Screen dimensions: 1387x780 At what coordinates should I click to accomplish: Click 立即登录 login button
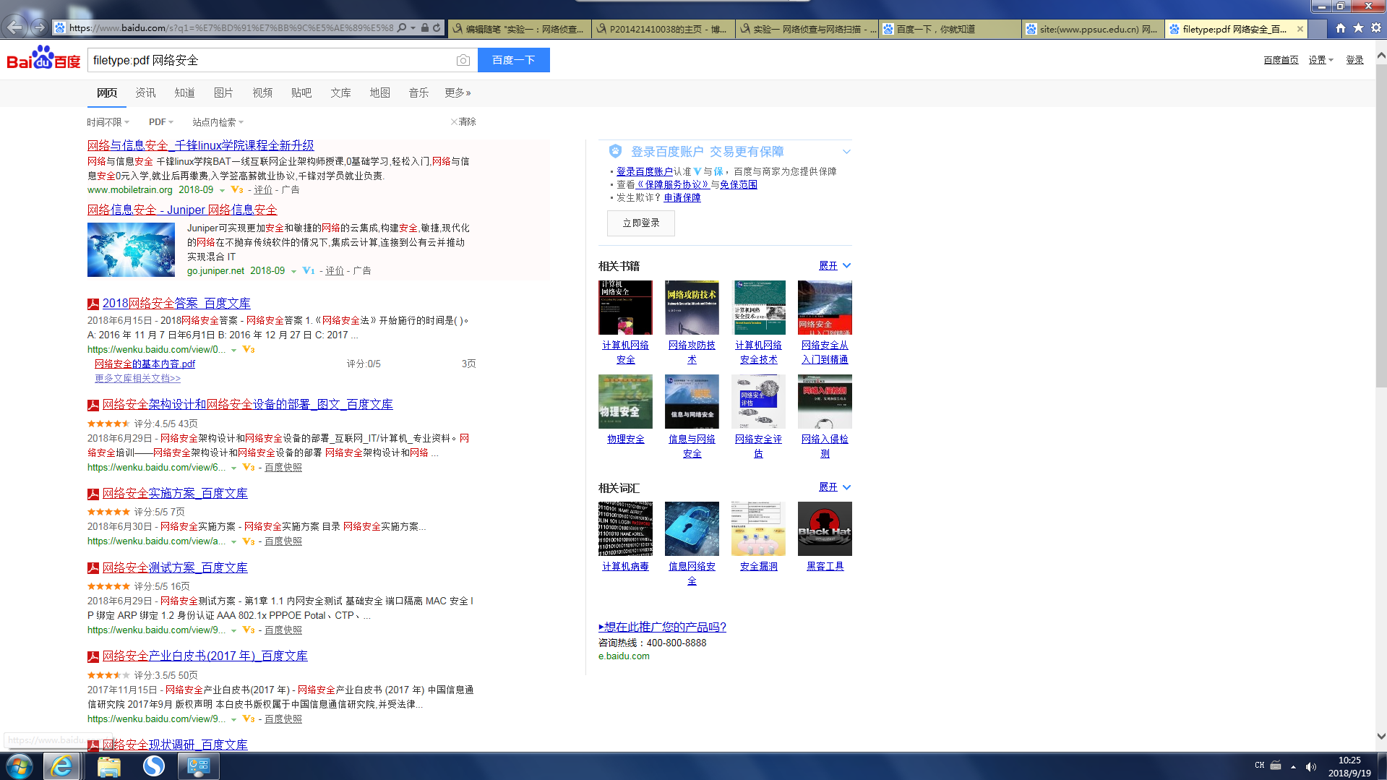(x=641, y=223)
